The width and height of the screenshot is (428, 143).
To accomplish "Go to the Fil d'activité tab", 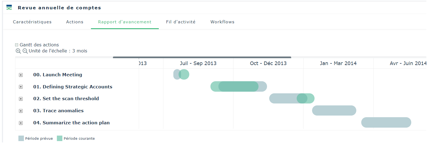I will coord(181,22).
